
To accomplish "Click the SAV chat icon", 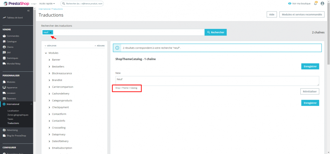I will coord(4,52).
